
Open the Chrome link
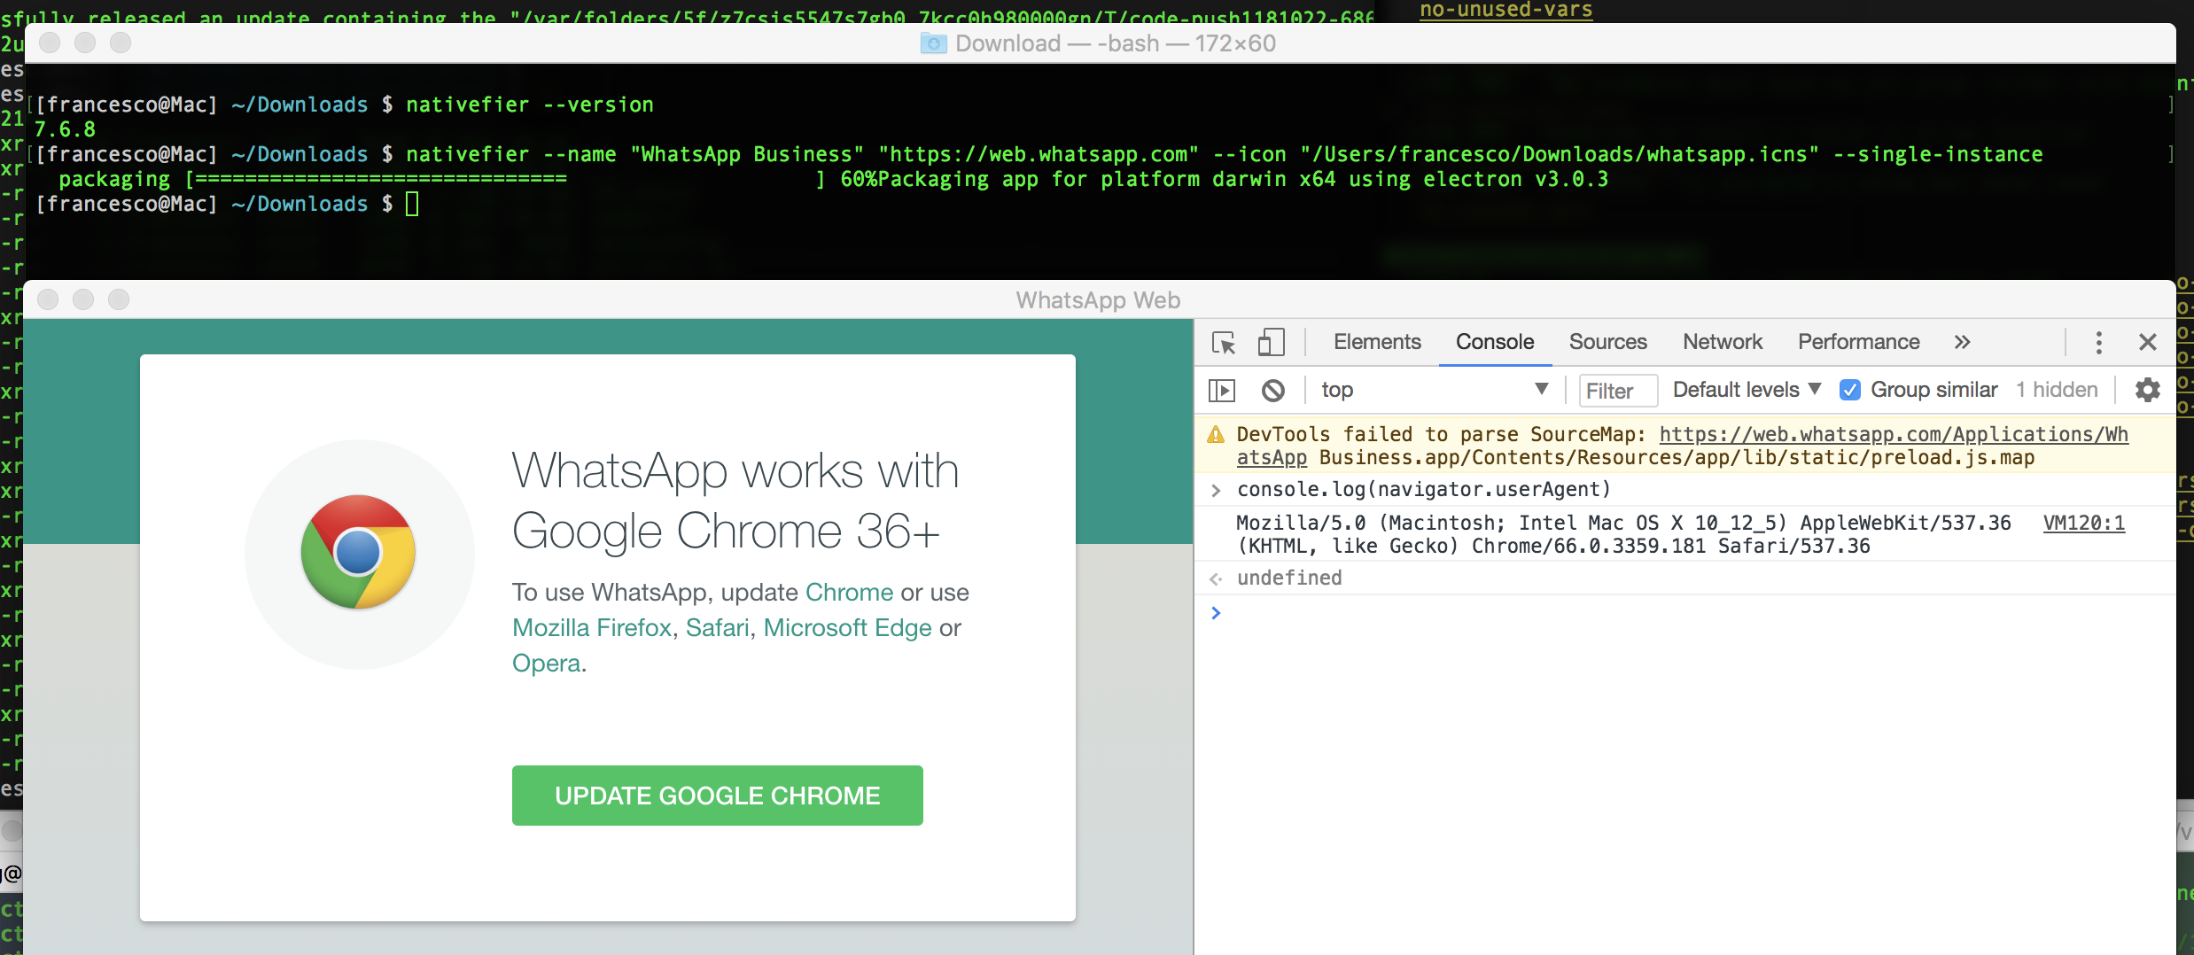(x=849, y=592)
